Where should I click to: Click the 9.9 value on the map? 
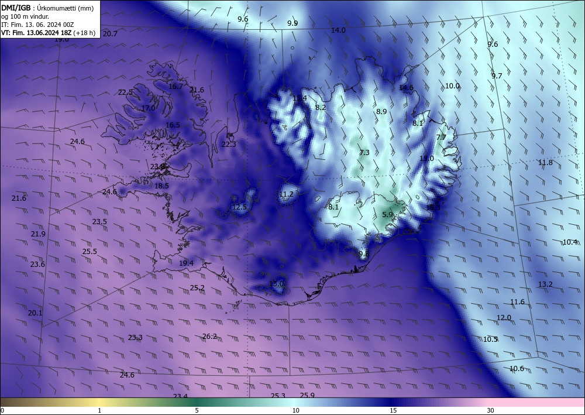(x=292, y=23)
